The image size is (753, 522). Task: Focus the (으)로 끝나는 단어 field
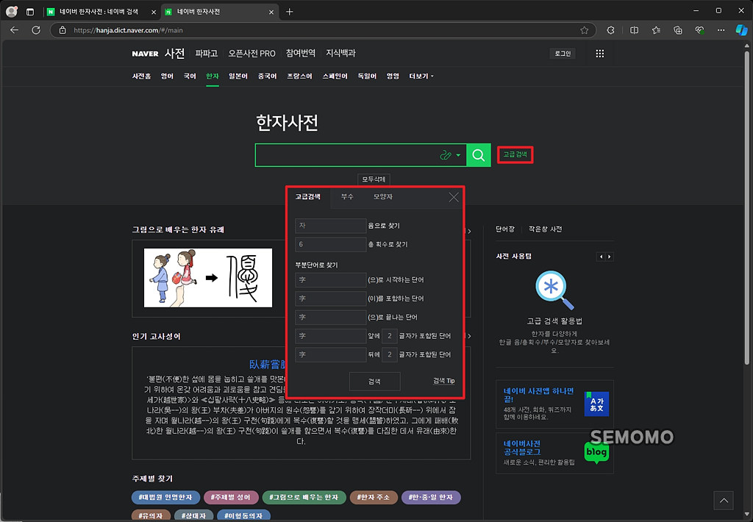pyautogui.click(x=330, y=318)
